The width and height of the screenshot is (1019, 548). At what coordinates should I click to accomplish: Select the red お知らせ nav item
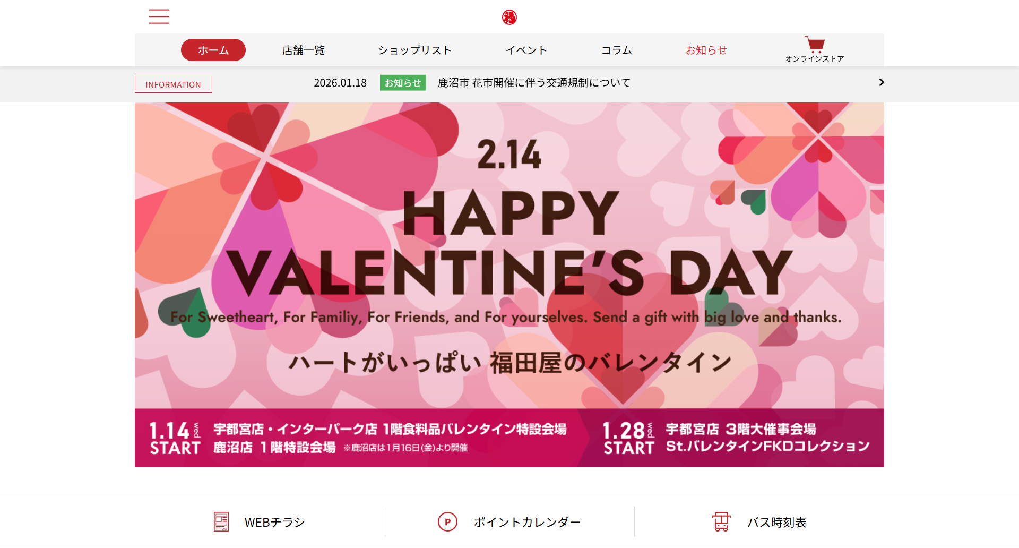(706, 50)
